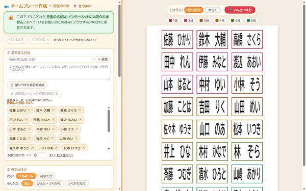Viewport: 306px width, 191px height.
Task: Remove 渡辺 あおい with its X icon
Action: click(81, 120)
